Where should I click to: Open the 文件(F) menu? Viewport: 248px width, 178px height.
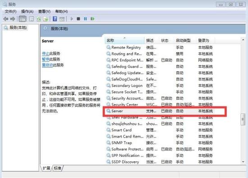point(11,12)
